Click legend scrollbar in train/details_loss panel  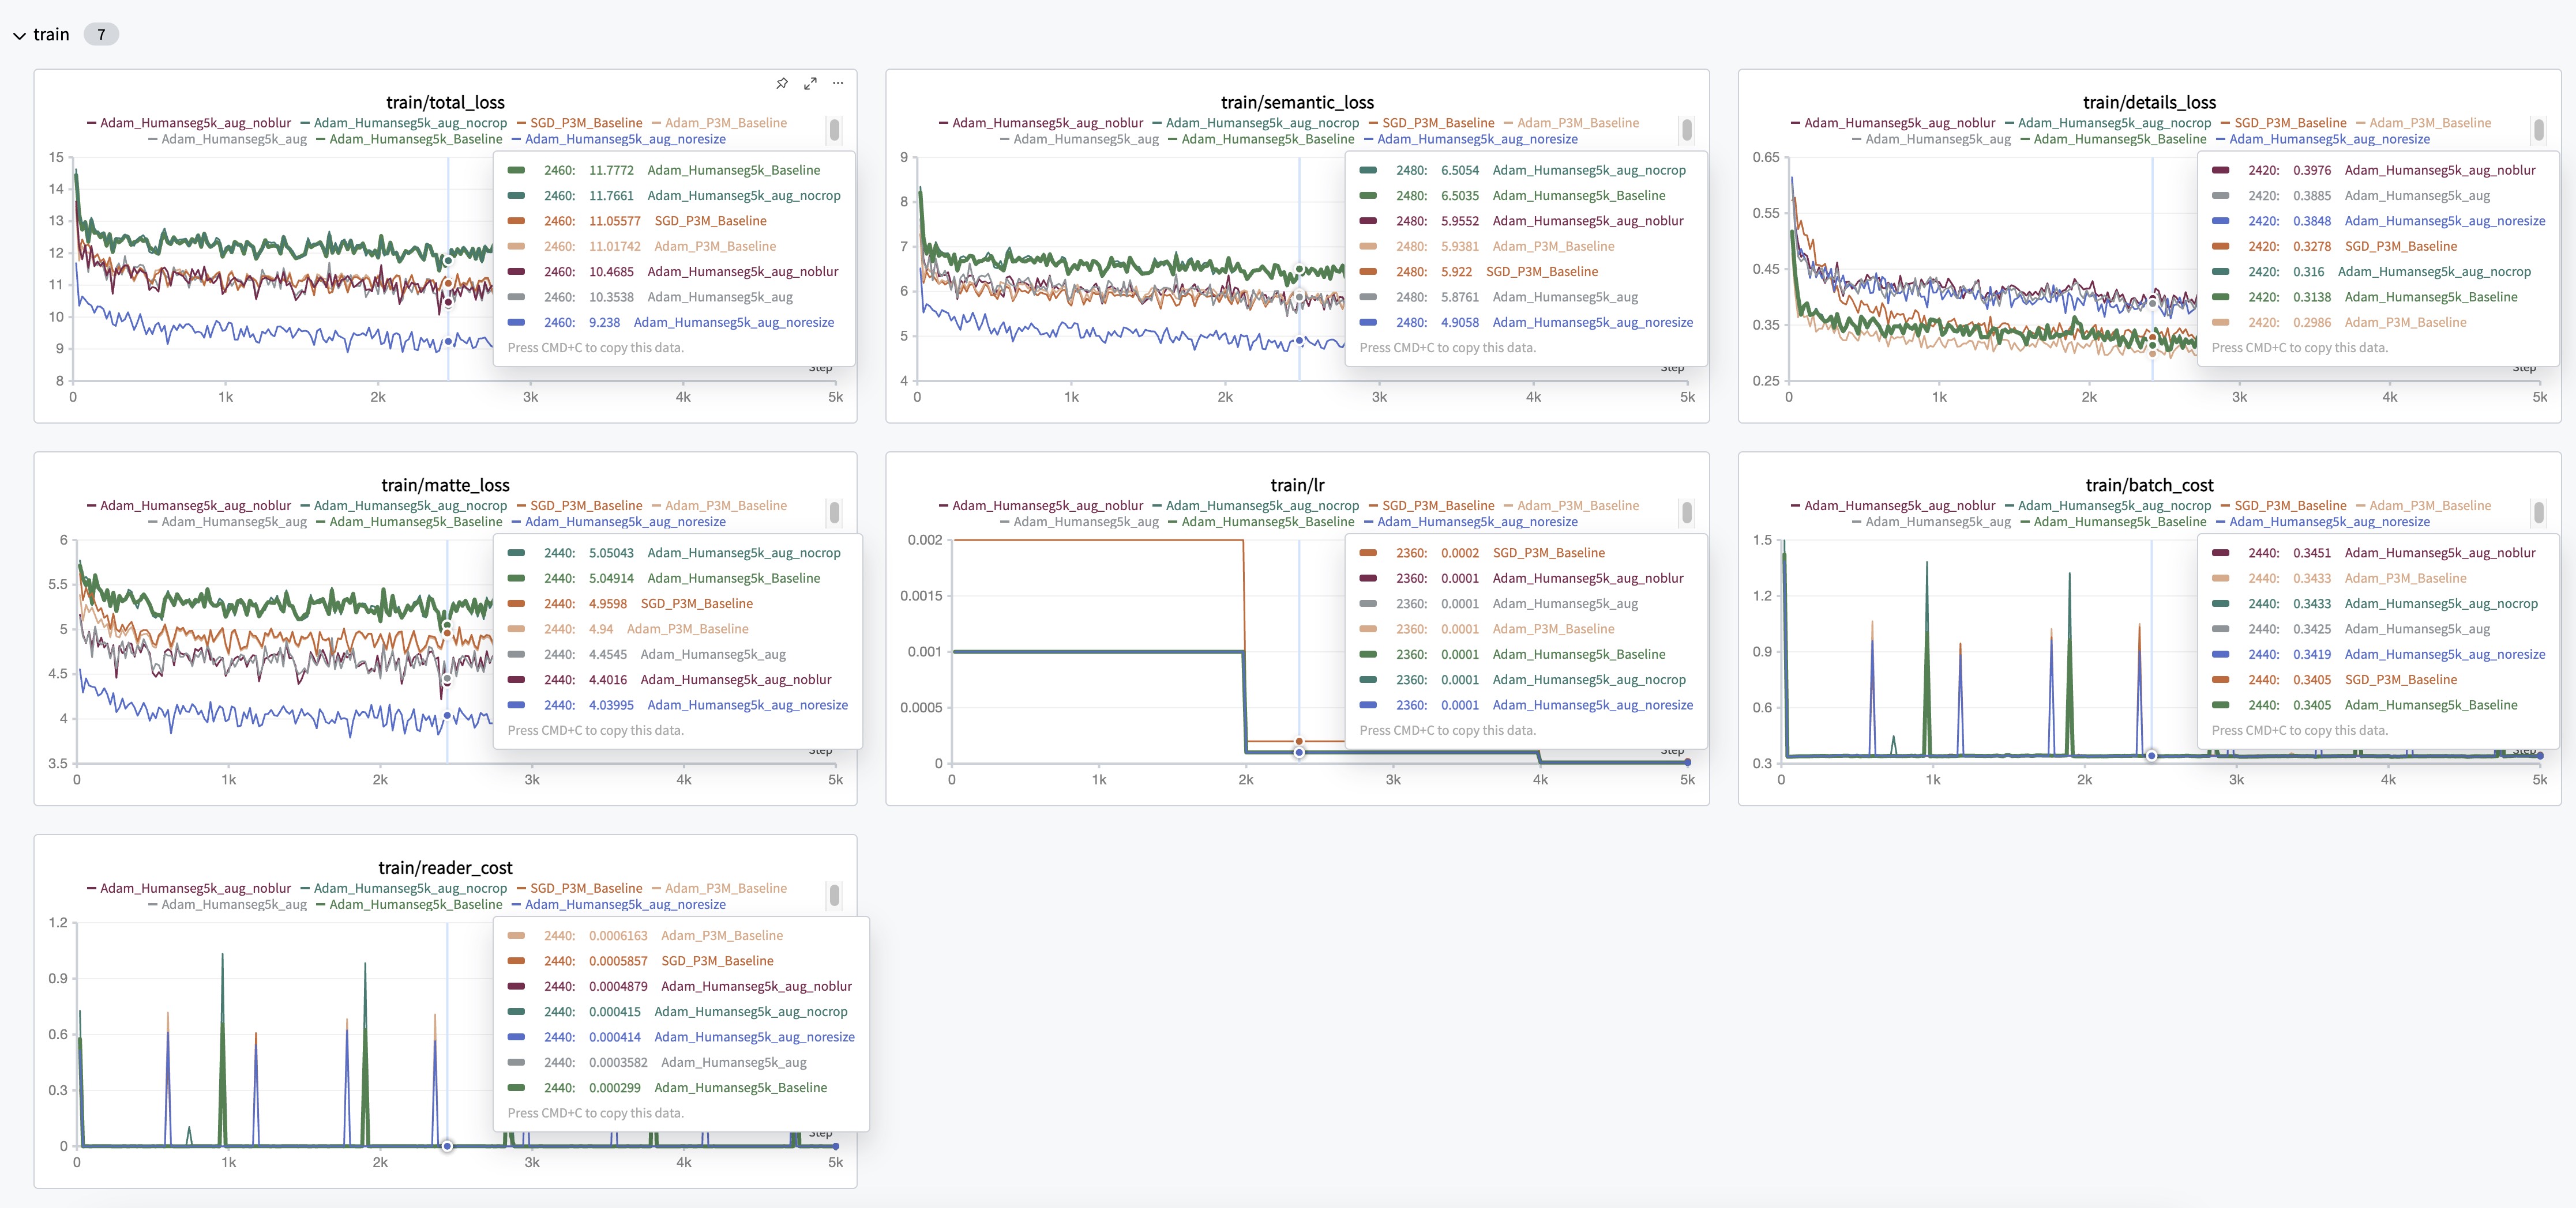point(2538,130)
